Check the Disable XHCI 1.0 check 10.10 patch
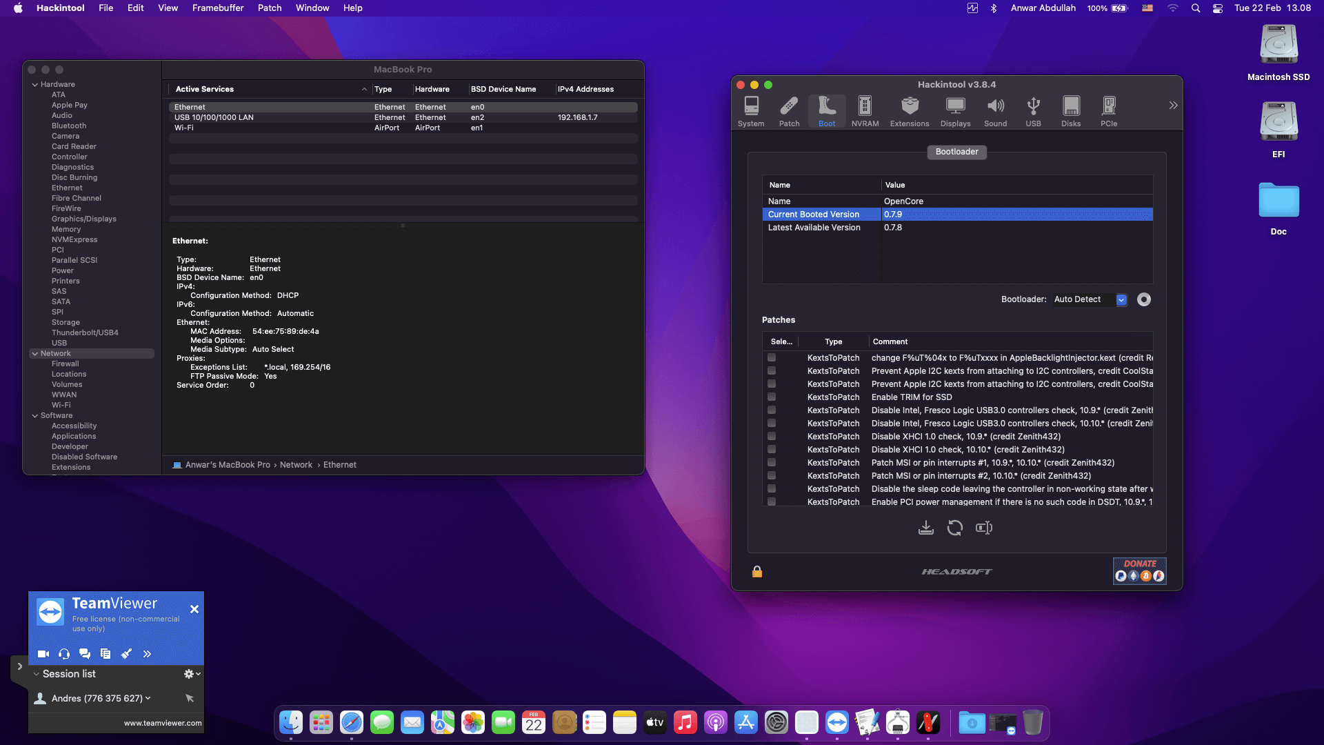Screen dimensions: 1324x745 pyautogui.click(x=772, y=449)
